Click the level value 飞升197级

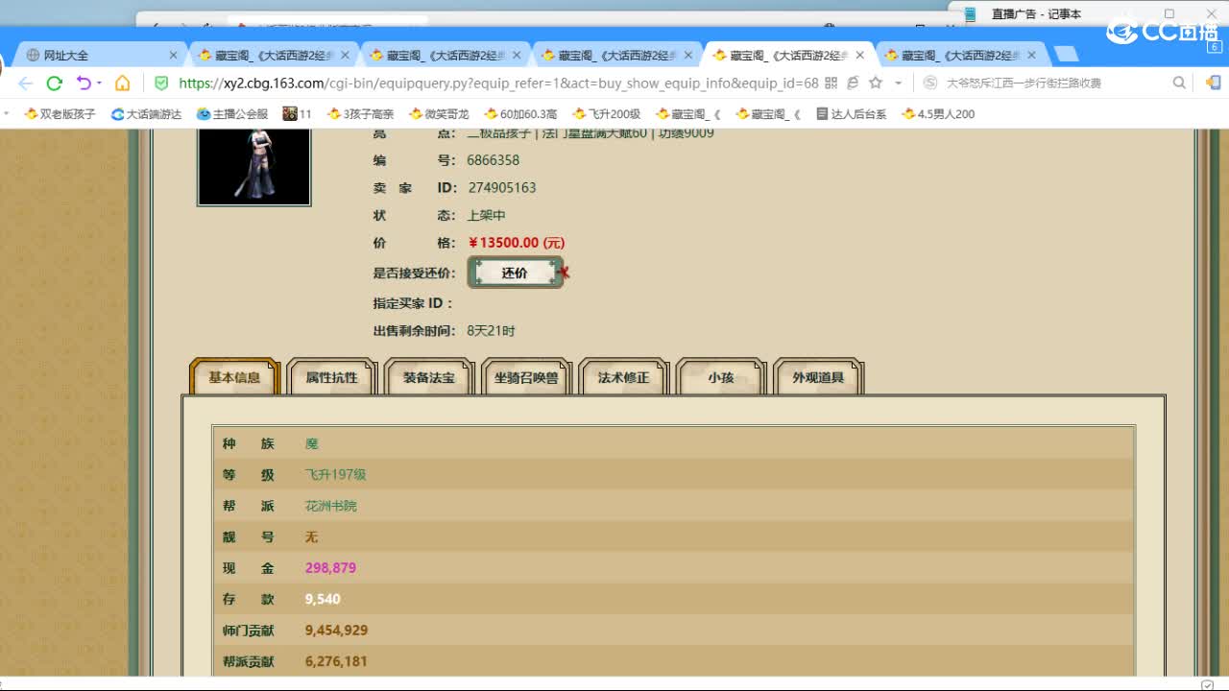(x=335, y=475)
